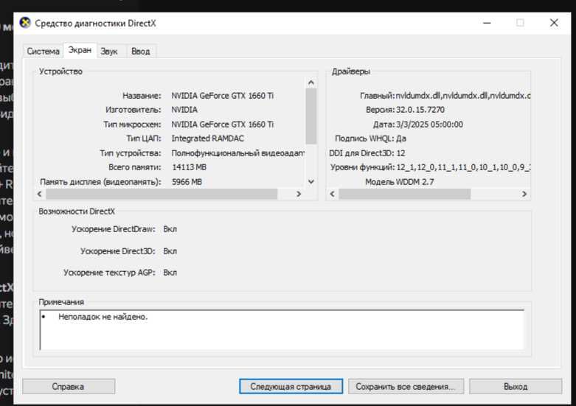
Task: Click the Ускорение DirectDraw Вкл value
Action: tap(170, 229)
